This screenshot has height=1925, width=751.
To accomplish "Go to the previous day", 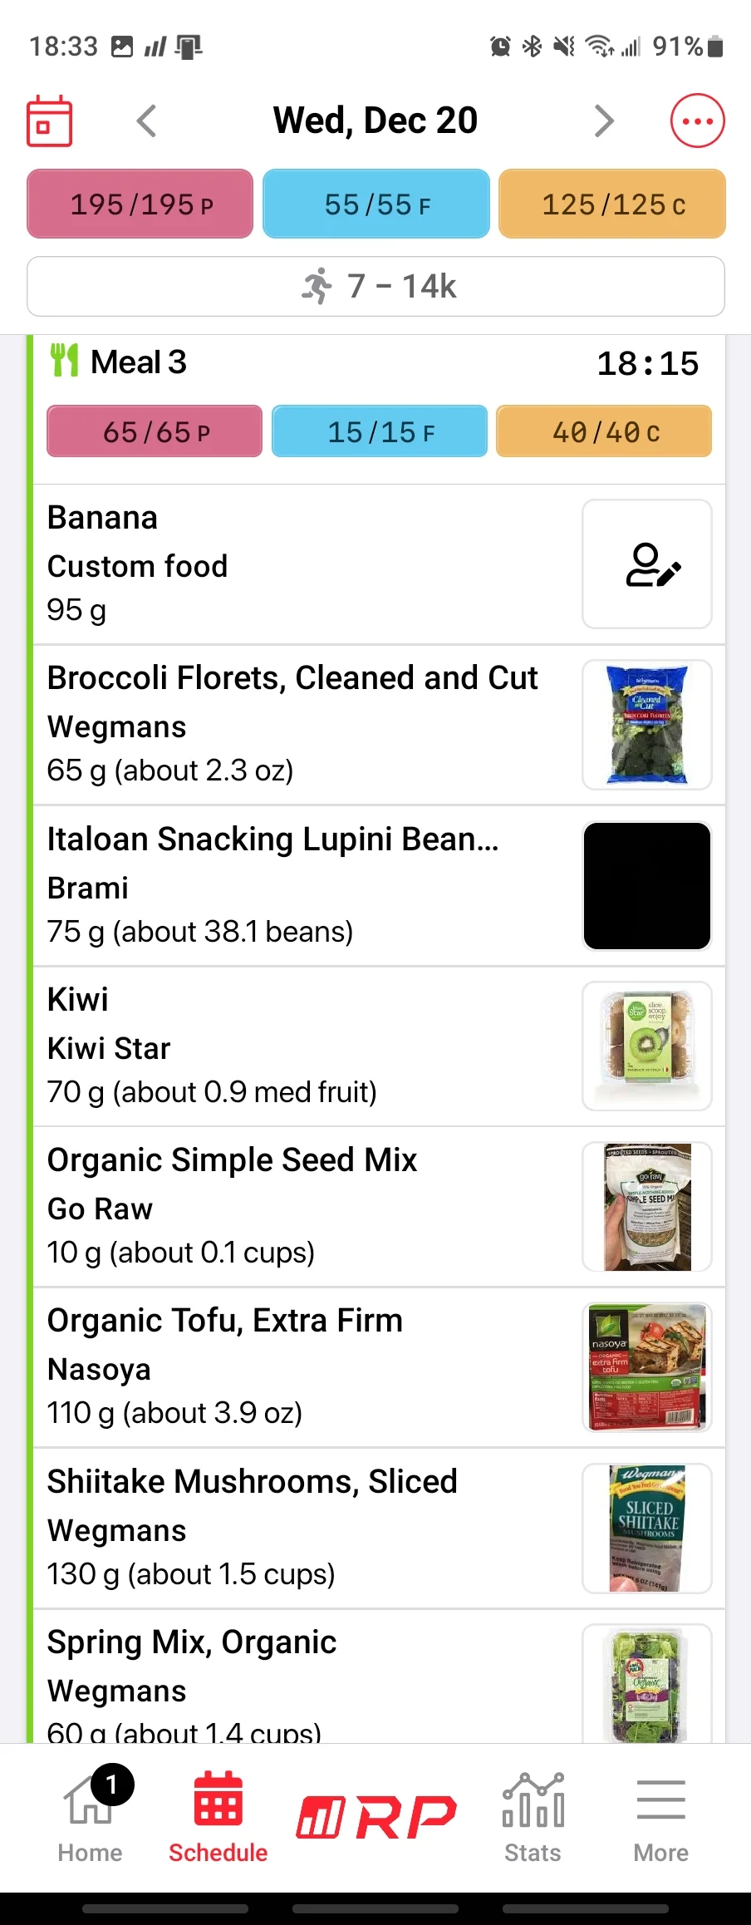I will (146, 121).
